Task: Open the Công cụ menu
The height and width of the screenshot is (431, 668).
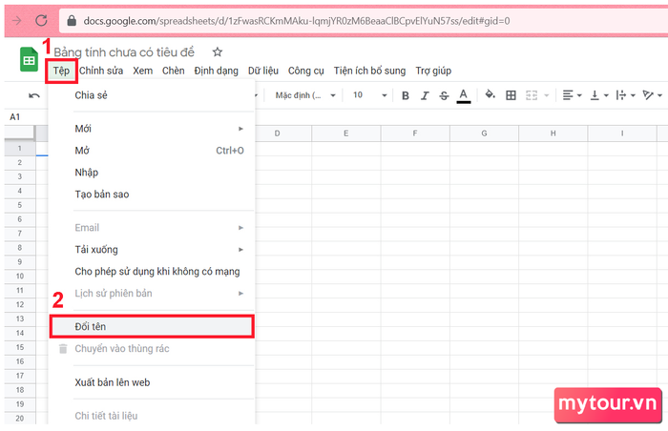Action: [x=306, y=71]
